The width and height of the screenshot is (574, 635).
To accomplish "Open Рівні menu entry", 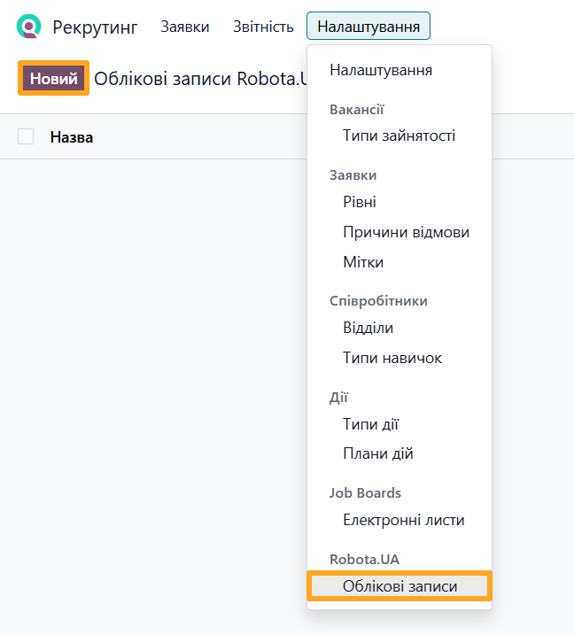I will (x=399, y=202).
